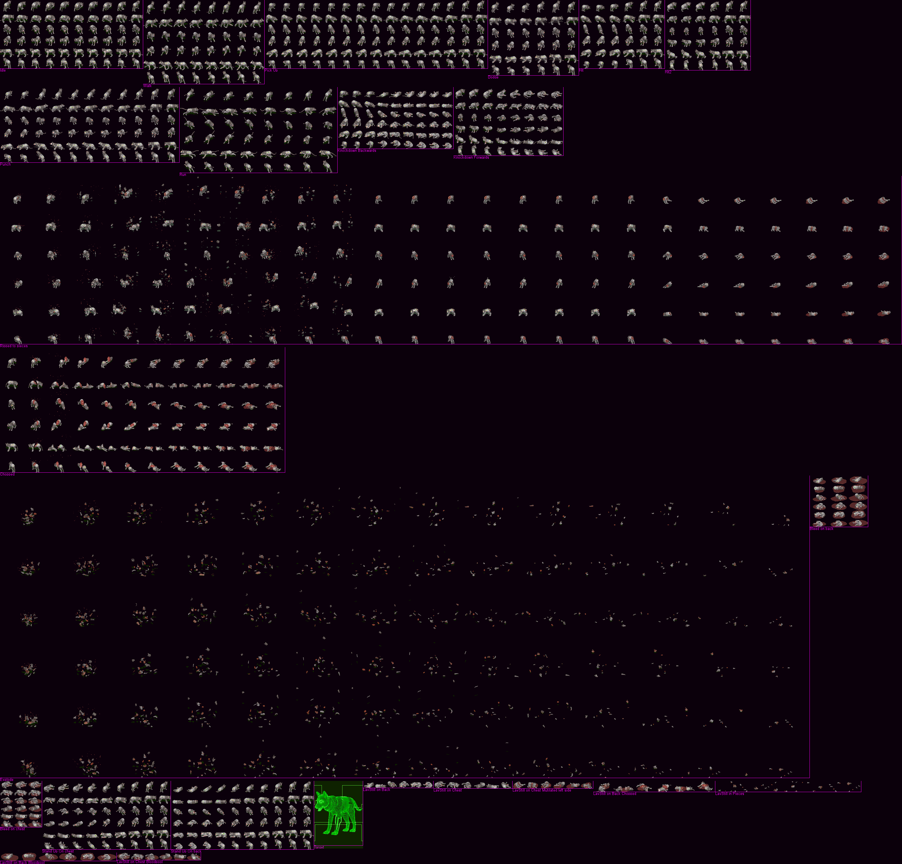Viewport: 902px width, 864px height.
Task: Click the 'Knockdown Backwards' label
Action: (357, 150)
